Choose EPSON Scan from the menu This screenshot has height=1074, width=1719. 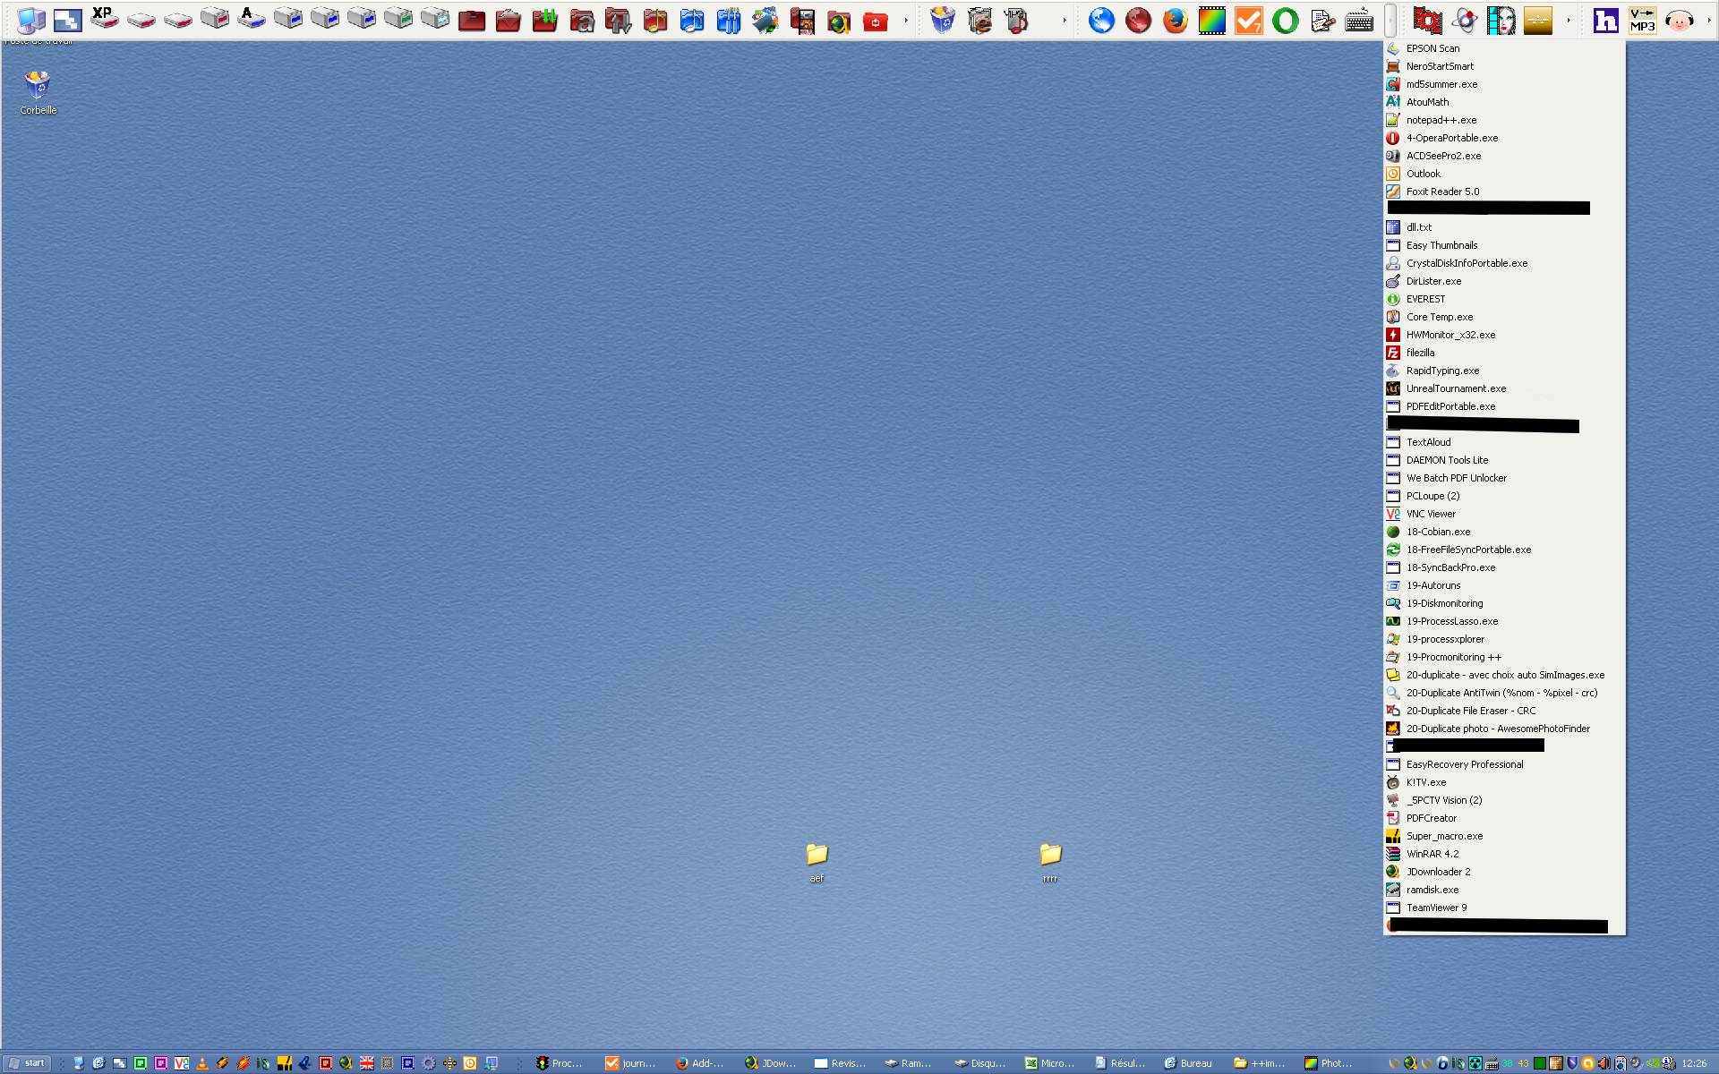pyautogui.click(x=1504, y=48)
